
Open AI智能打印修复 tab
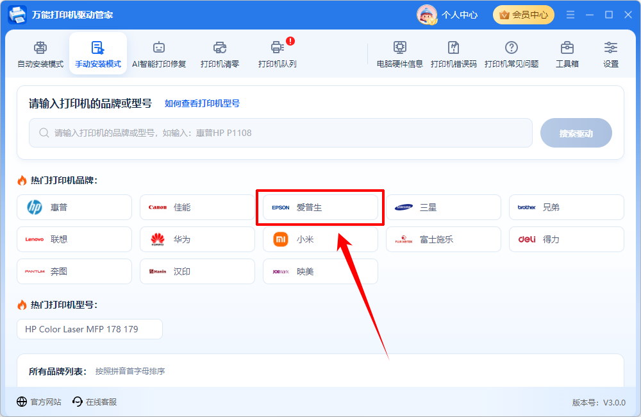[159, 54]
